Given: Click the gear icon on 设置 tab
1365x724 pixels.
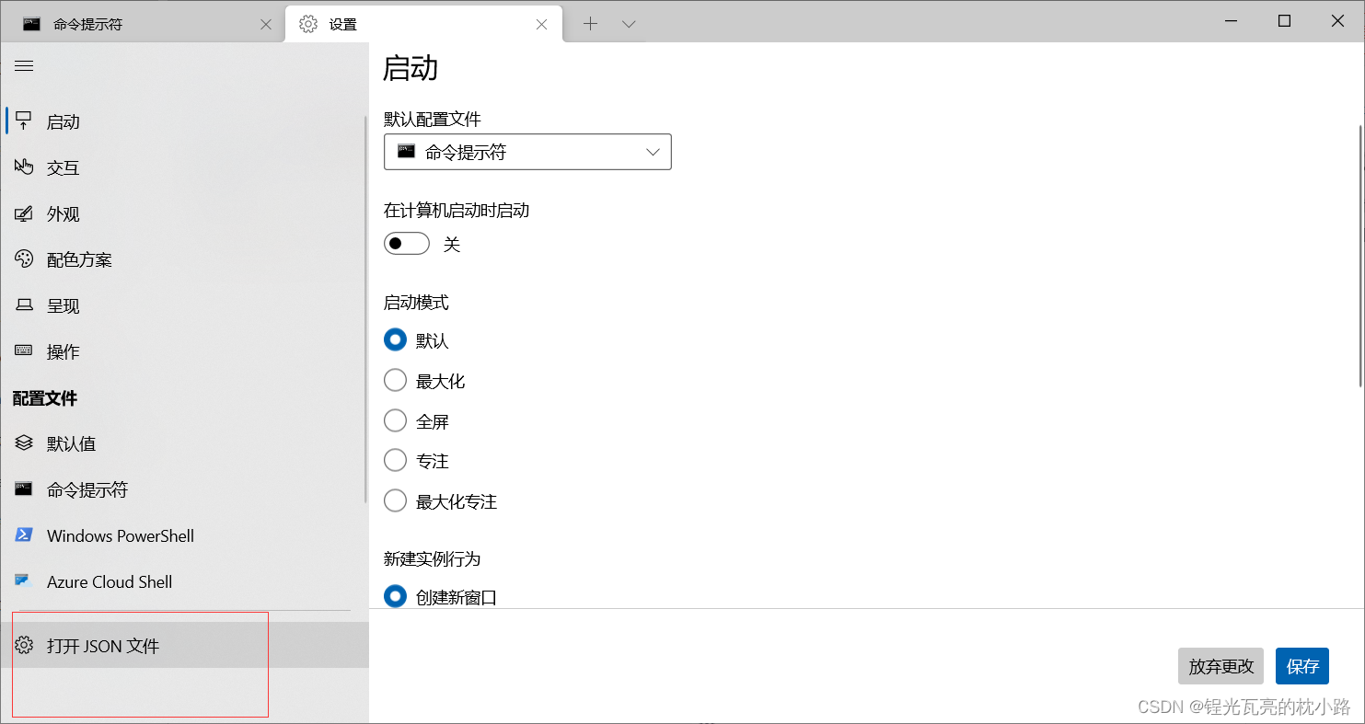Looking at the screenshot, I should (x=308, y=24).
